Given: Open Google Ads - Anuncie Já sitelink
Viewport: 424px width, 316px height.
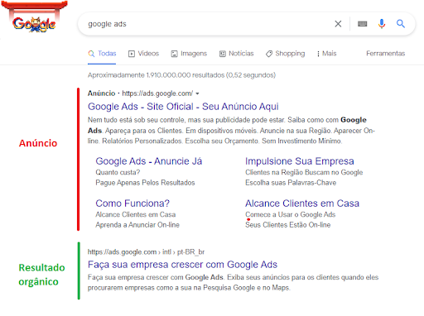Looking at the screenshot, I should (x=149, y=161).
